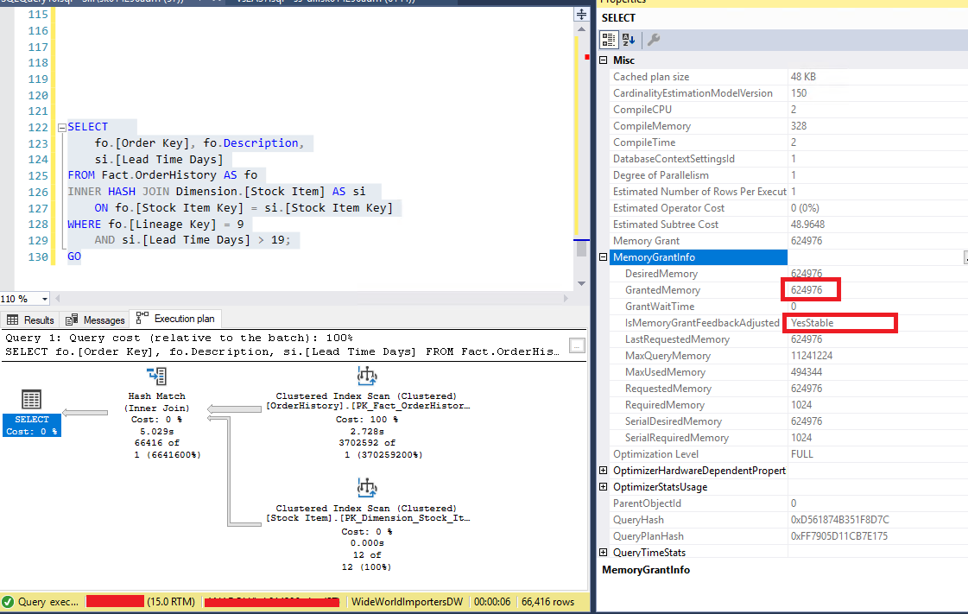Click the editor vertical scrollbar down arrow

tap(581, 283)
